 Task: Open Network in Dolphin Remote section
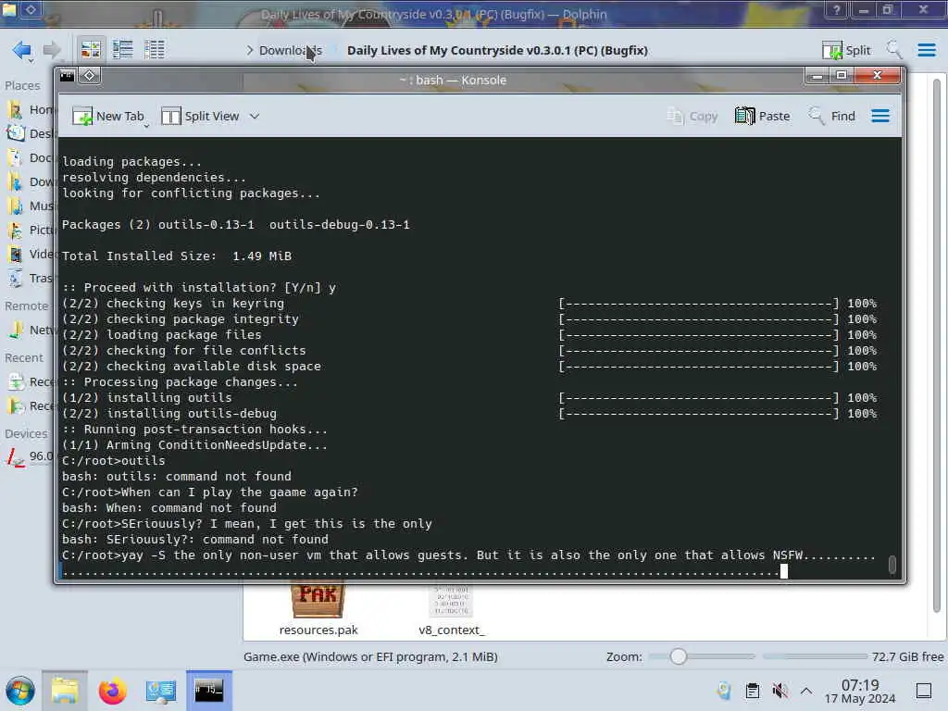tap(31, 331)
